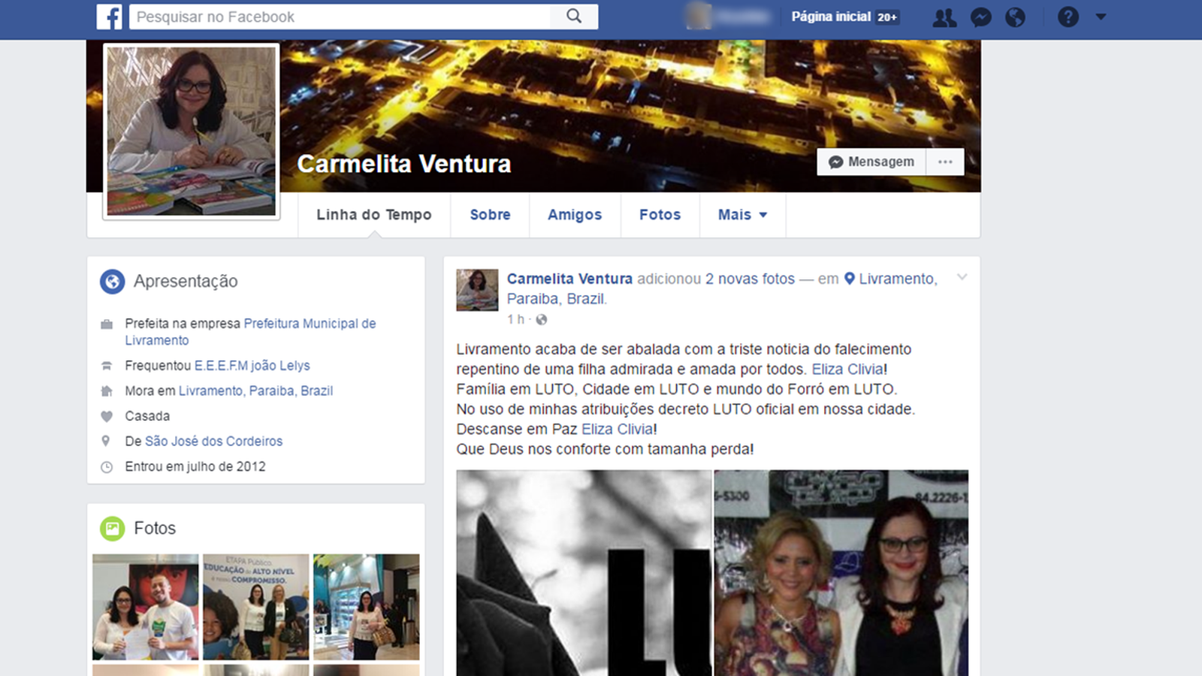Open the friend requests icon
This screenshot has width=1202, height=676.
(944, 17)
